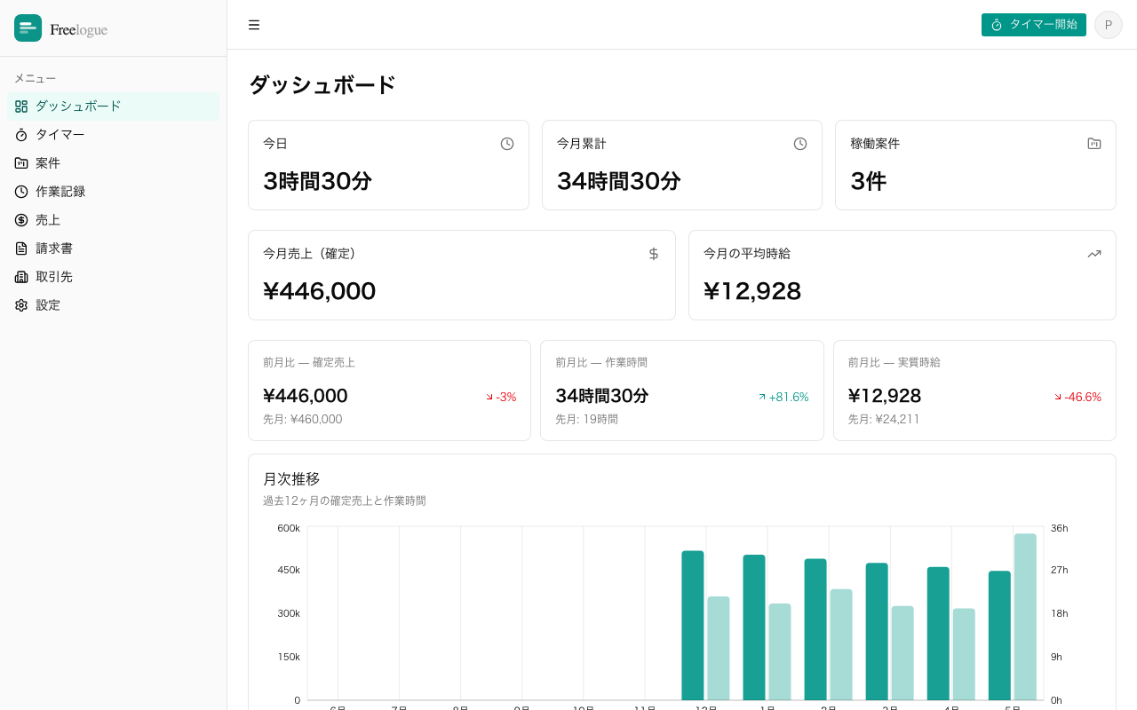Click the stopwatch icon inside タイマー開始 button
This screenshot has width=1137, height=710.
pyautogui.click(x=997, y=25)
